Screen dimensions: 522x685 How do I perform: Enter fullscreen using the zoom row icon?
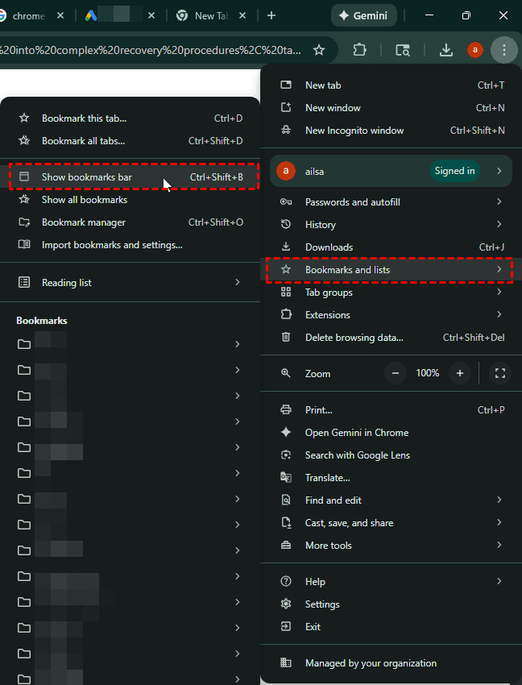500,373
